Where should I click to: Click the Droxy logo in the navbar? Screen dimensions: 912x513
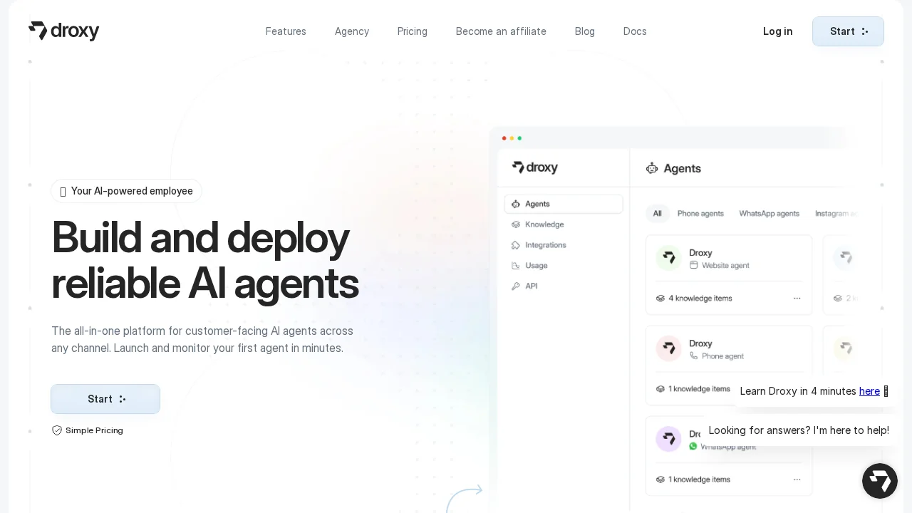coord(63,31)
